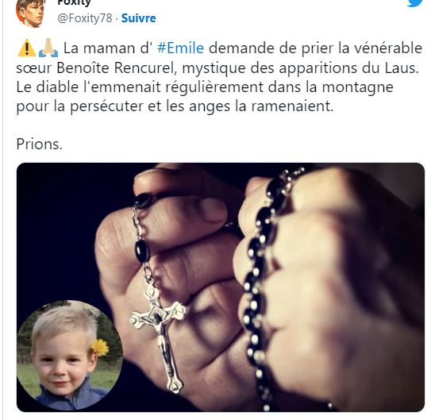Click the Foxity display name
The width and height of the screenshot is (431, 420).
click(x=75, y=3)
